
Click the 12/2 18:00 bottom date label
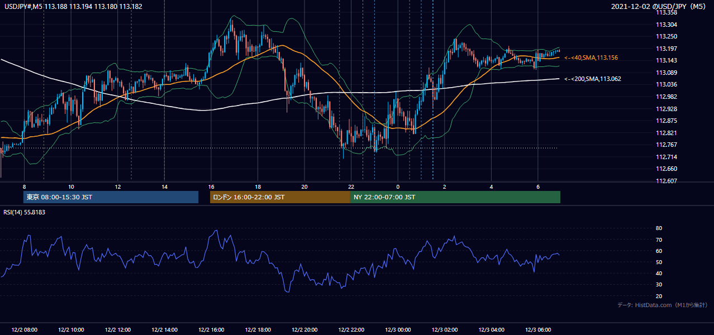[x=258, y=329]
